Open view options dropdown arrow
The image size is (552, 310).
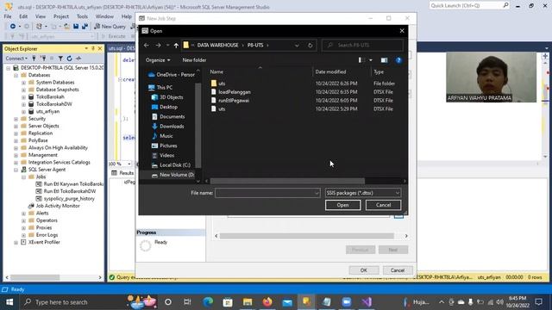[x=371, y=60]
